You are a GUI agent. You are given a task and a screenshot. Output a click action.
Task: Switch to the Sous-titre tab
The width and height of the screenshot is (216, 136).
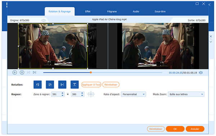[x=160, y=12]
